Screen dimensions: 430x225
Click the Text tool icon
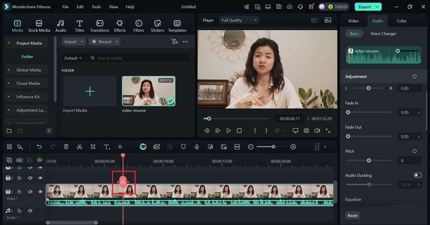coord(106,147)
